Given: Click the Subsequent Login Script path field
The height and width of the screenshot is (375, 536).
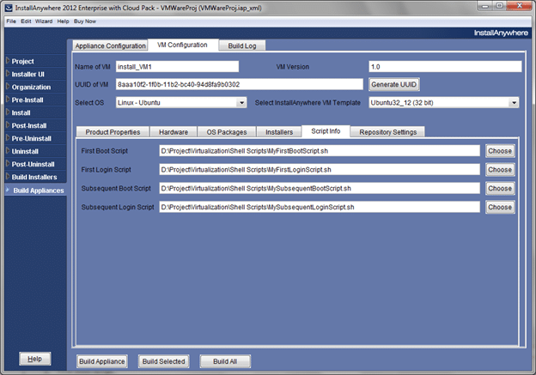Looking at the screenshot, I should (320, 207).
